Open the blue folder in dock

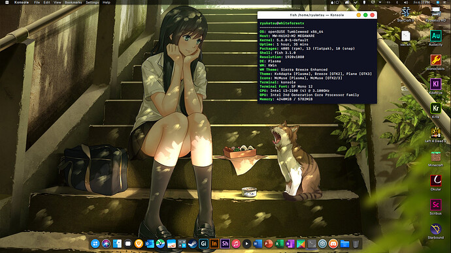click(x=344, y=244)
